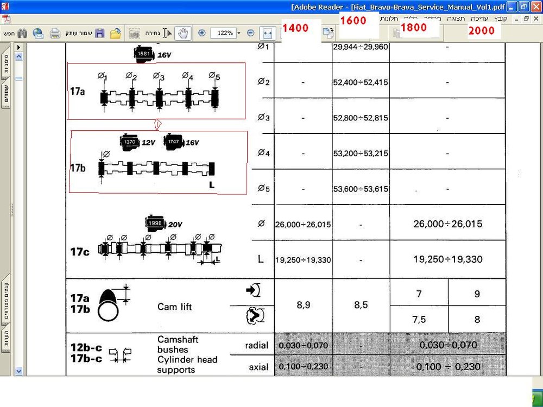Click the email document icon

38,33
